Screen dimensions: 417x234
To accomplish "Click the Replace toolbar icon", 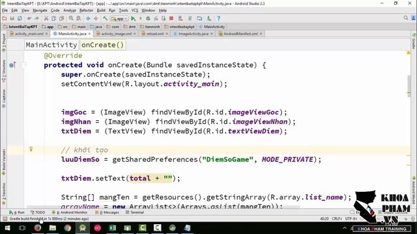I will pos(79,18).
